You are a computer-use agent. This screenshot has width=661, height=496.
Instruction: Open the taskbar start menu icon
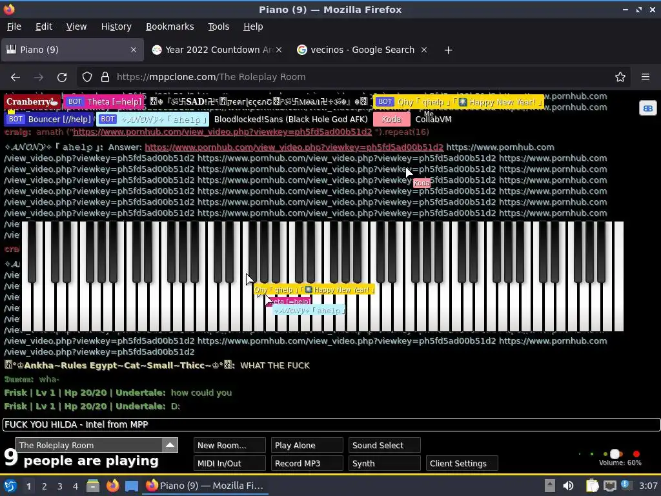(x=10, y=486)
